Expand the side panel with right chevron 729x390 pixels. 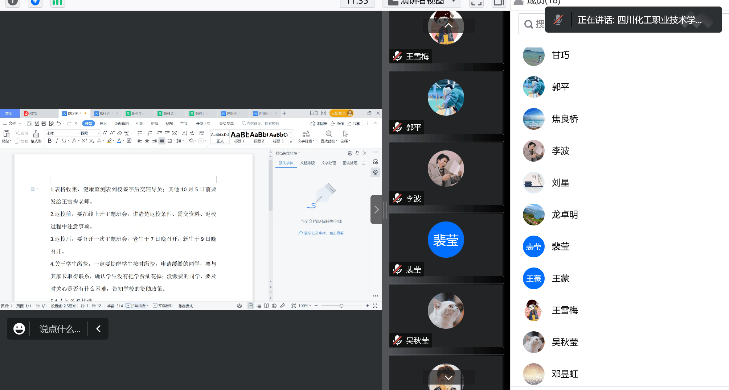tap(376, 209)
